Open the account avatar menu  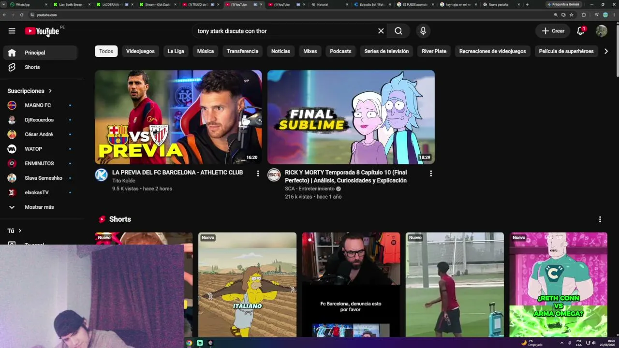[x=602, y=31]
